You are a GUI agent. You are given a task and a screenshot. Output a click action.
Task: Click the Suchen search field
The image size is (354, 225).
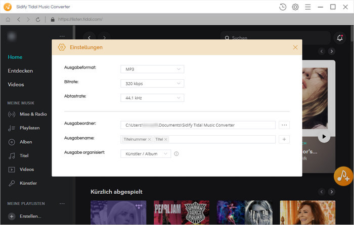click(x=276, y=38)
